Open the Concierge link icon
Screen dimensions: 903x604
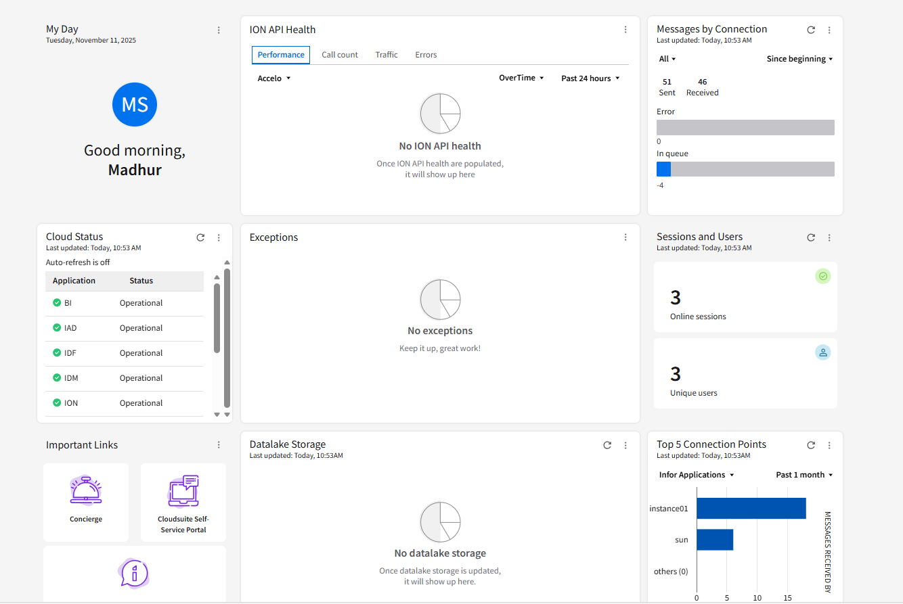(x=86, y=490)
